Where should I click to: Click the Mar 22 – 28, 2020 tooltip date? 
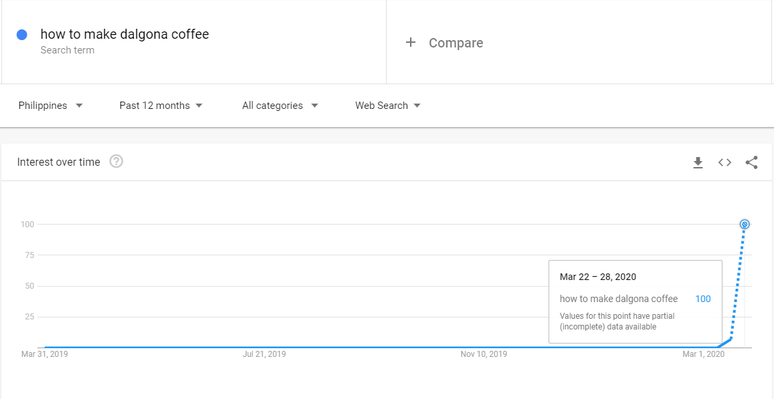pyautogui.click(x=597, y=277)
